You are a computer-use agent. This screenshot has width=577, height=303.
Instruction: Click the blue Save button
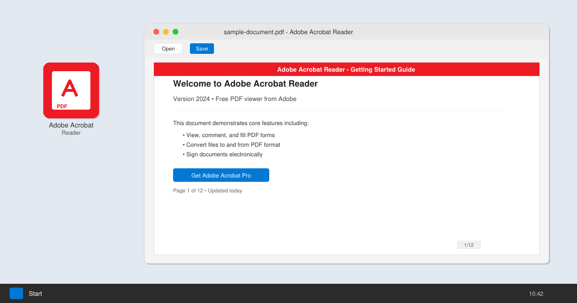(202, 49)
